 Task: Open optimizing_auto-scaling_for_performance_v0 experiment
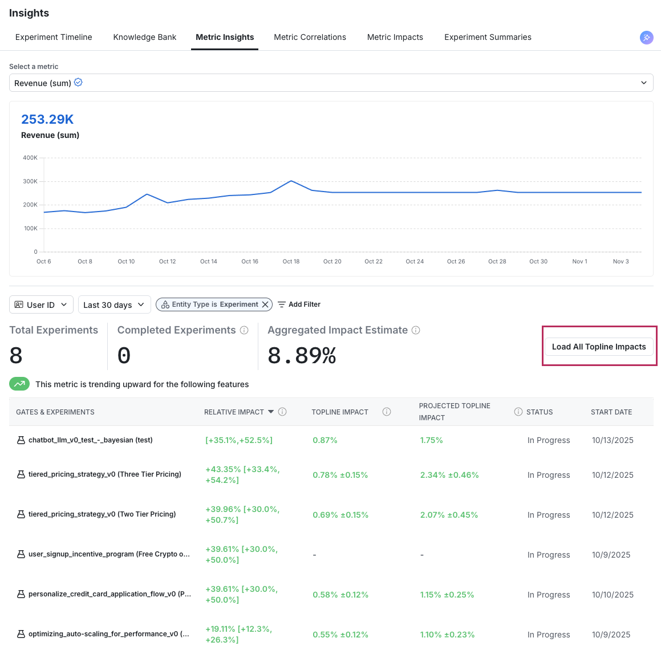coord(109,634)
